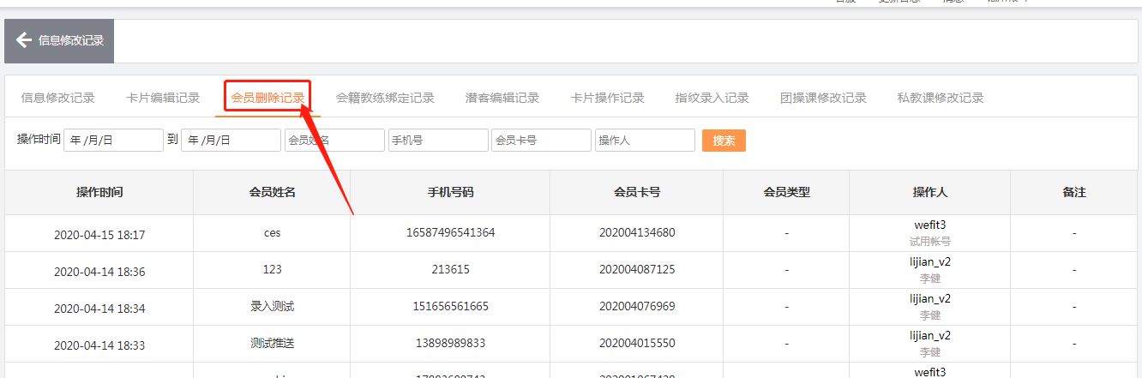Open the start date picker for 操作时间
Viewport: 1142px width, 378px height.
click(113, 141)
